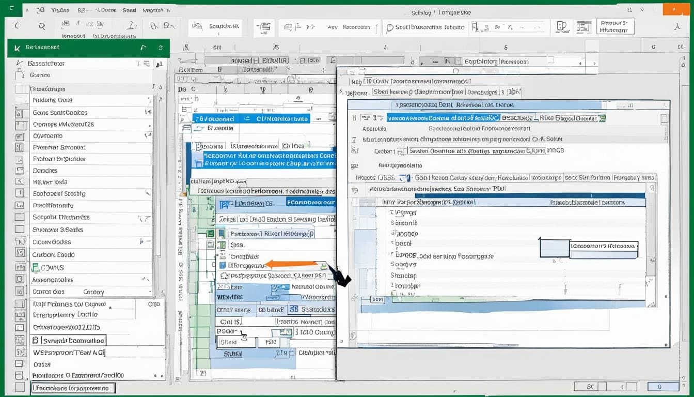
Task: Click the white K icon in green panel header
Action: tap(18, 48)
